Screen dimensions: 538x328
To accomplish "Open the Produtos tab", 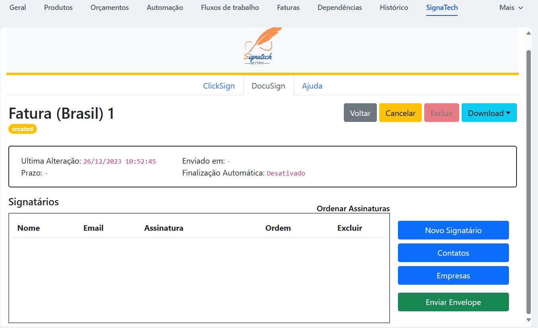I will 58,8.
